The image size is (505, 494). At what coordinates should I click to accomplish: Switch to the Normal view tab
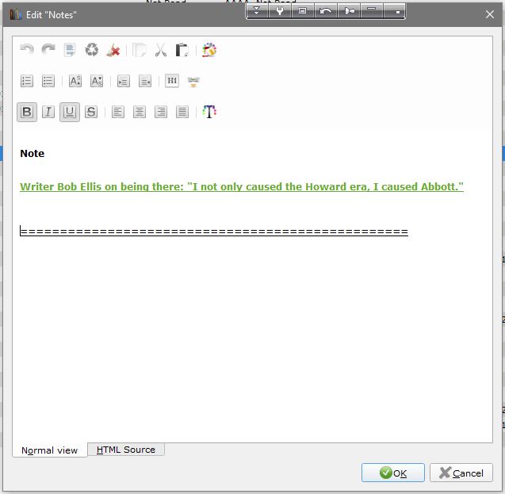[50, 450]
